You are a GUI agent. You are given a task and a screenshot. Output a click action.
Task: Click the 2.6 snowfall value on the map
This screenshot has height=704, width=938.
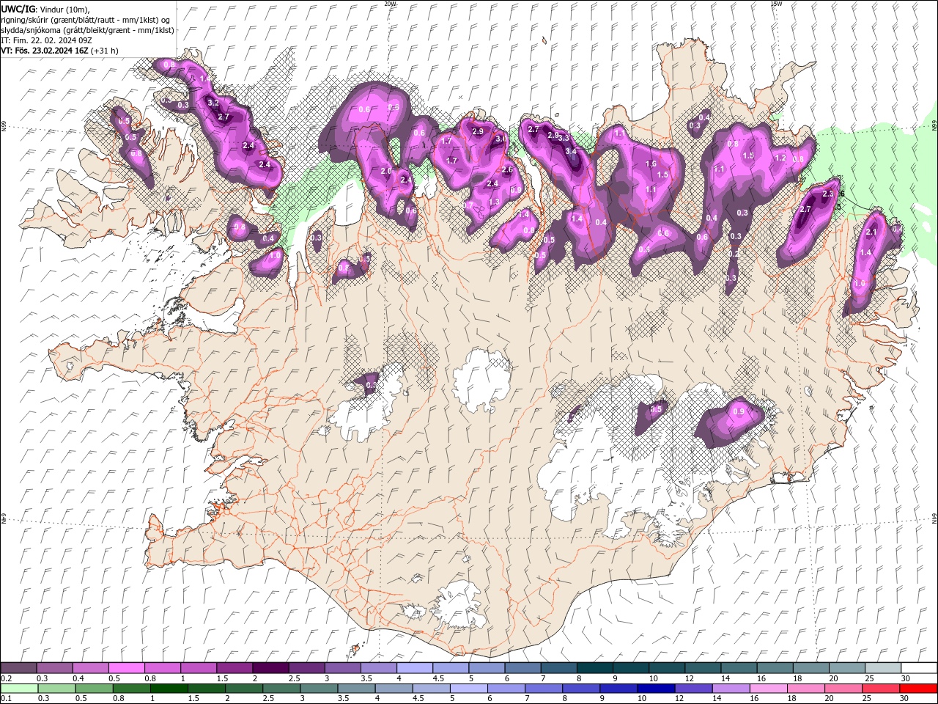click(507, 169)
